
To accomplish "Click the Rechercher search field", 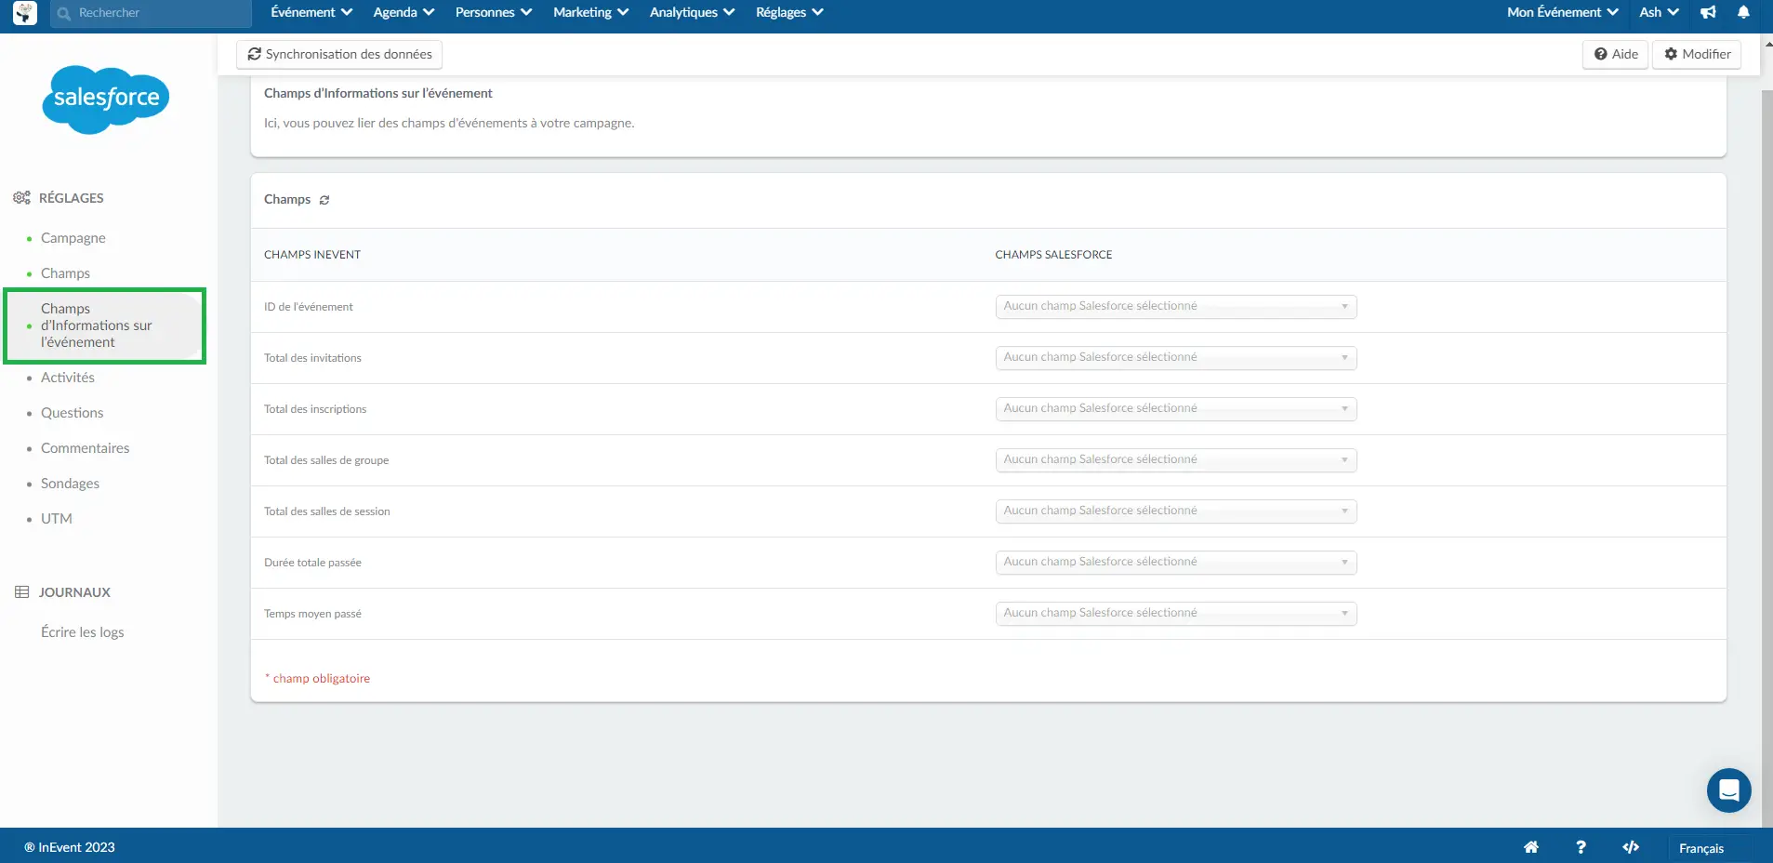I will (152, 13).
